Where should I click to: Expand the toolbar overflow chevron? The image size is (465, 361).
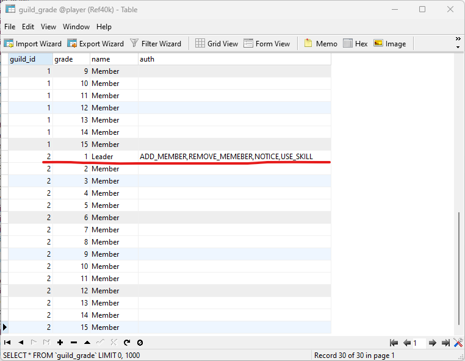click(x=458, y=39)
